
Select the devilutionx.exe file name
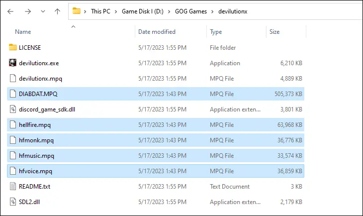coord(39,63)
